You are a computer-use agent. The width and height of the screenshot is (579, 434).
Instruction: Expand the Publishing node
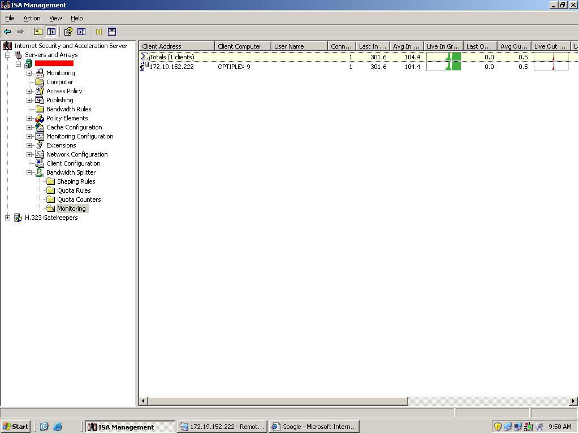(29, 100)
